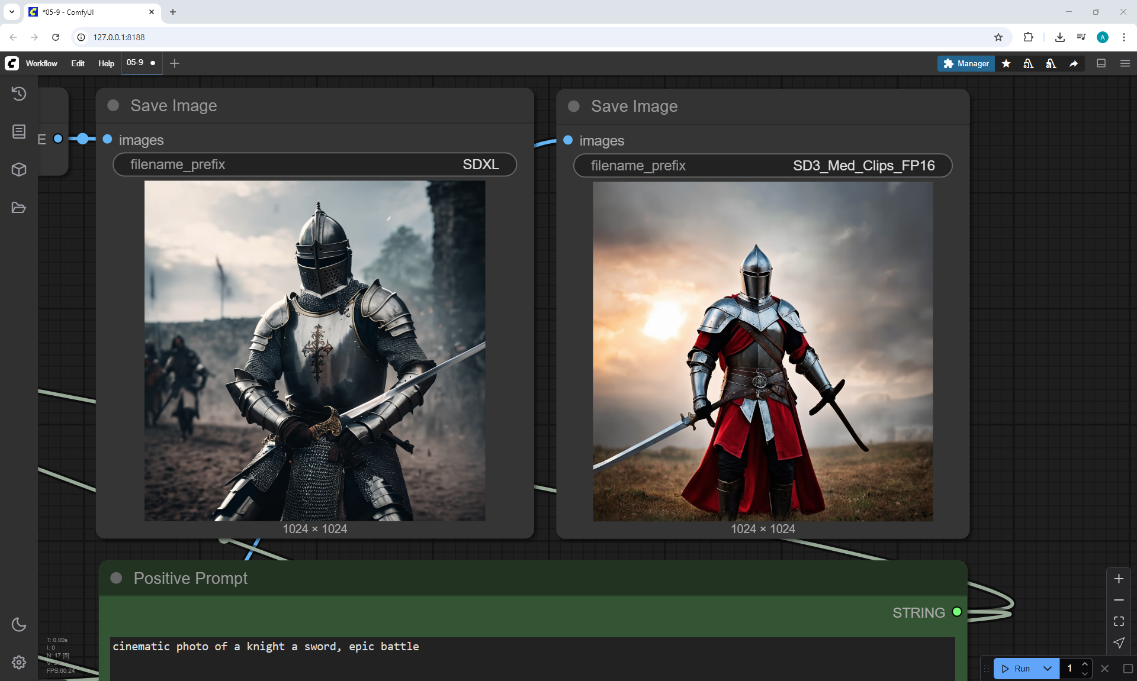Collapse the SDXL Save Image node dot
The height and width of the screenshot is (681, 1137).
[x=113, y=105]
